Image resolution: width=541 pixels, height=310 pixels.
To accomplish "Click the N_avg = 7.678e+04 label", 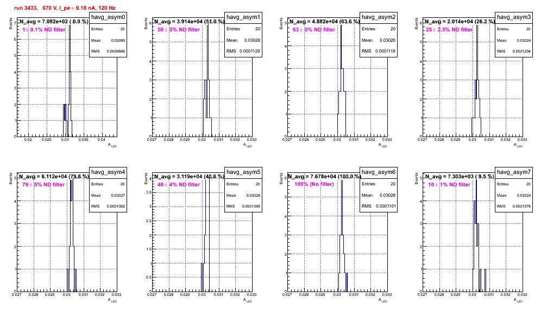I will pyautogui.click(x=324, y=176).
